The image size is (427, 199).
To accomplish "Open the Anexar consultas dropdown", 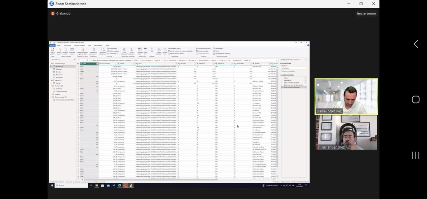I will 210,51.
